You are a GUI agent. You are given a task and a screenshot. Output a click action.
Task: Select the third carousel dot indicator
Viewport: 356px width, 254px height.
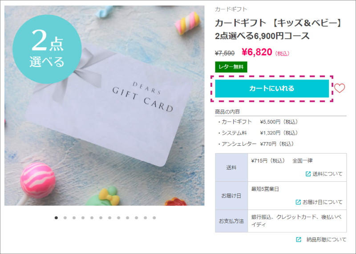coord(74,218)
